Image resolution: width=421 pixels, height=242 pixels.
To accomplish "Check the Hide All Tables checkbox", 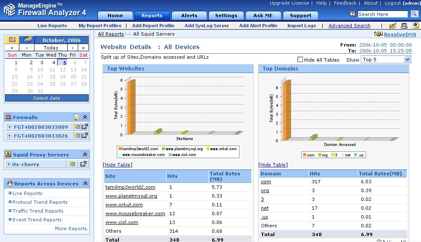I will point(300,60).
